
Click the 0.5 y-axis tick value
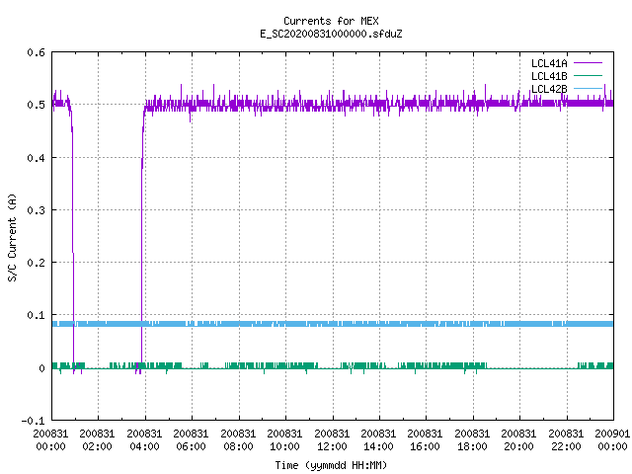click(36, 105)
